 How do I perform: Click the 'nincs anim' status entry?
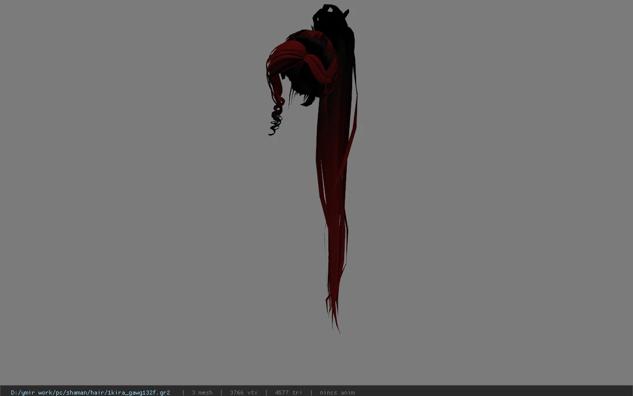337,393
